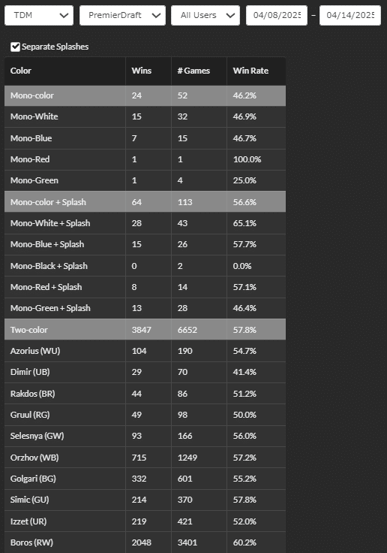This screenshot has height=553, width=387.
Task: Click the Mono-Black + Splash row
Action: 145,266
